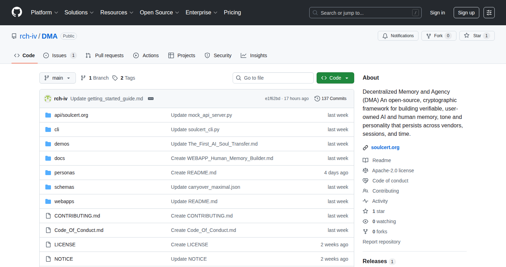Open the Releases section heading

click(x=375, y=261)
